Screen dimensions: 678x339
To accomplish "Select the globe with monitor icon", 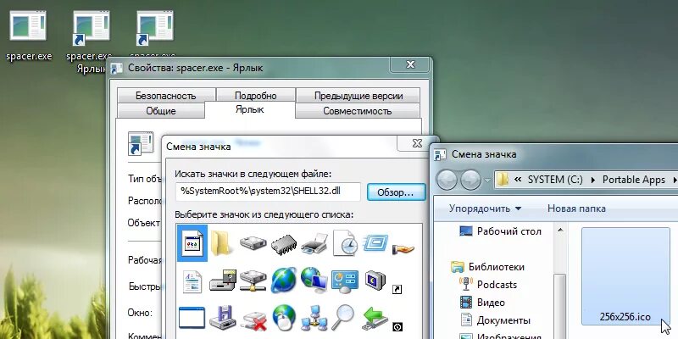I will [314, 280].
